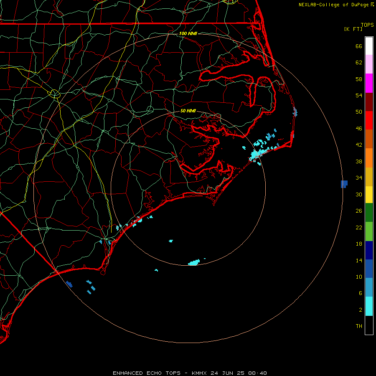Click the cyan legend swatch near 2
The height and width of the screenshot is (376, 376).
point(369,306)
